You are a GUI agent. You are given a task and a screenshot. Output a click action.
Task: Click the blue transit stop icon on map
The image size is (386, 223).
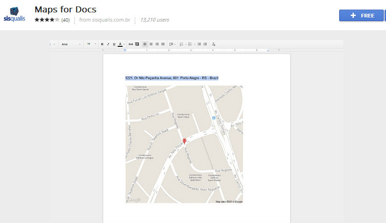[x=214, y=118]
